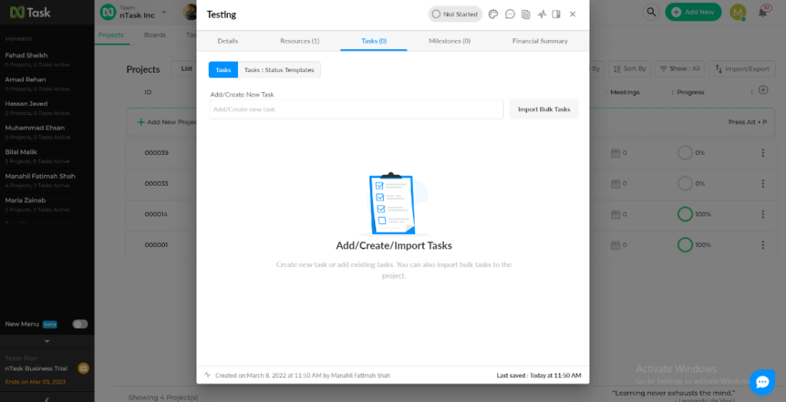
Task: Select the Tasks : Status Templates toggle button
Action: click(279, 70)
